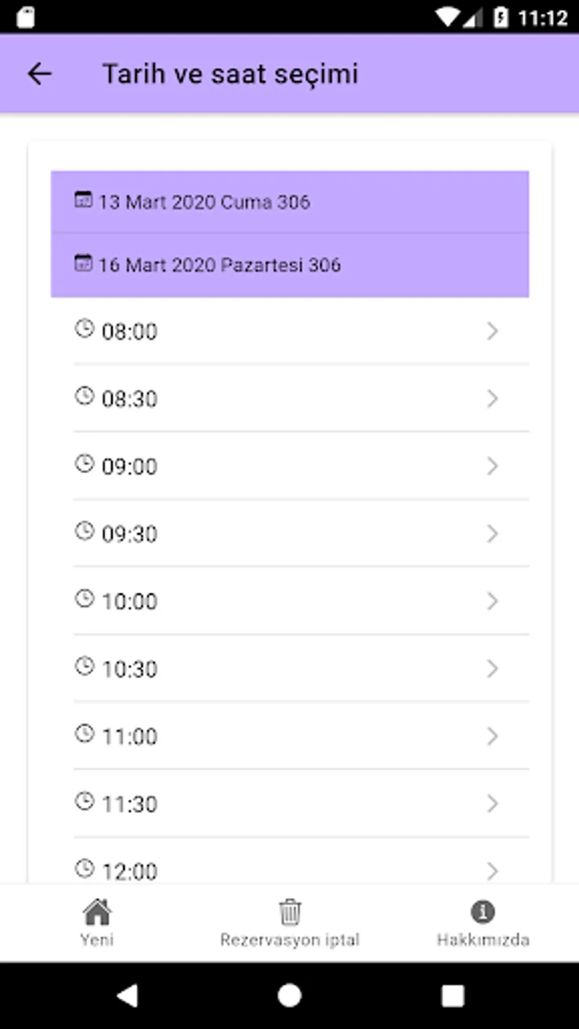Open the 08:30 slot chevron
579x1029 pixels.
(x=492, y=399)
